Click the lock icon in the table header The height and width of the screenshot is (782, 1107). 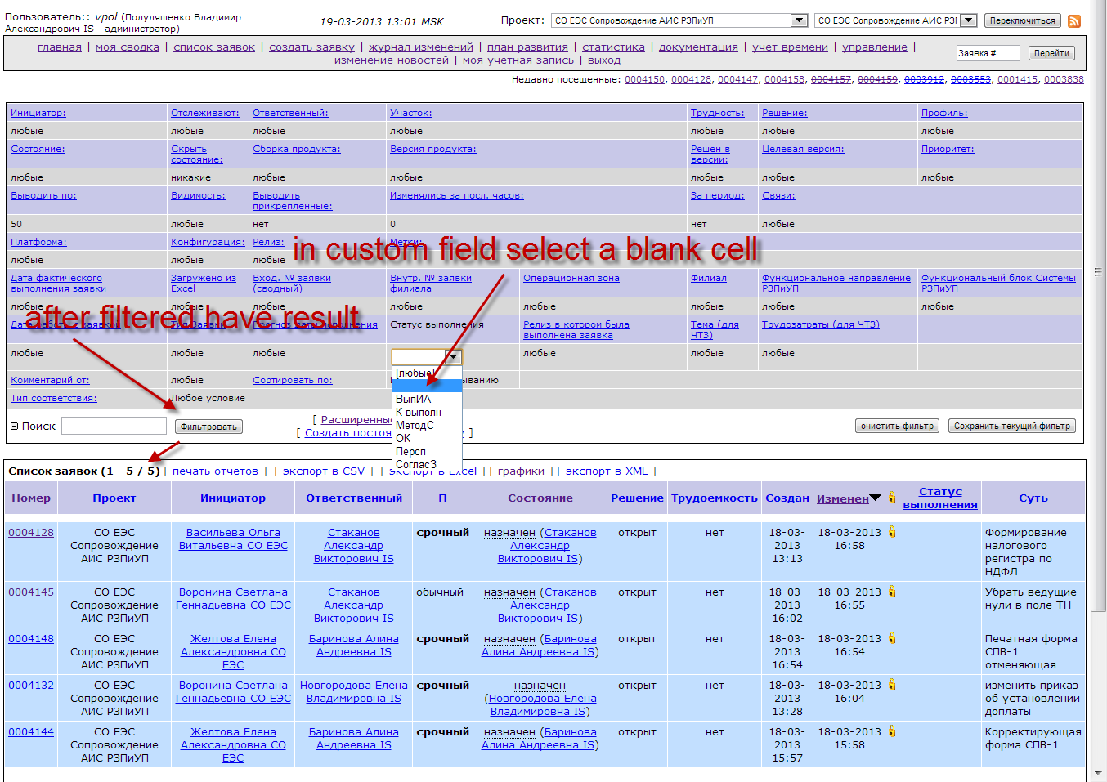892,498
